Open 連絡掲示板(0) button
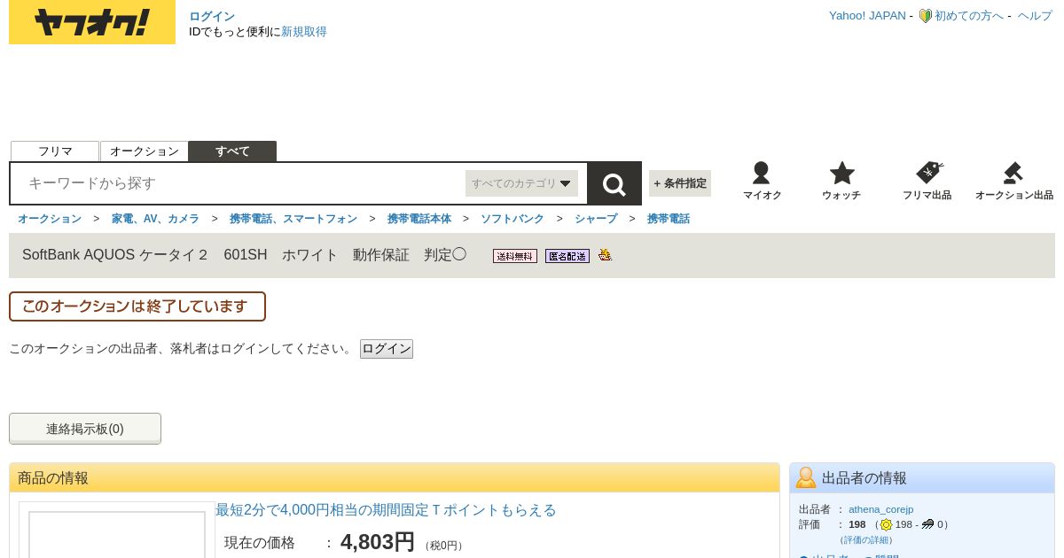1064x558 pixels. pyautogui.click(x=85, y=429)
